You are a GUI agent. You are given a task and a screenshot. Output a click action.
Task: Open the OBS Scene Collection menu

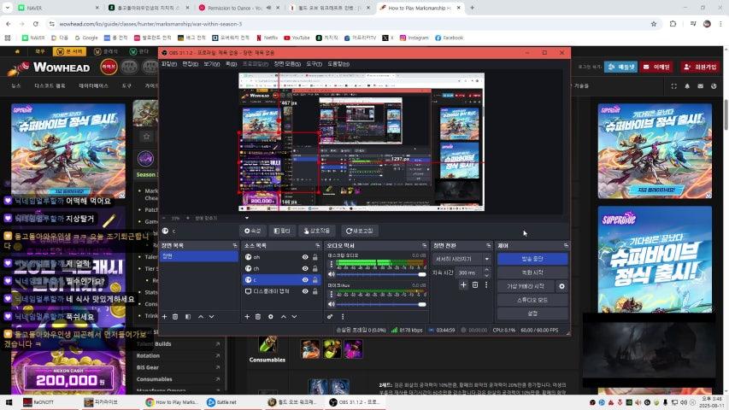pyautogui.click(x=287, y=64)
